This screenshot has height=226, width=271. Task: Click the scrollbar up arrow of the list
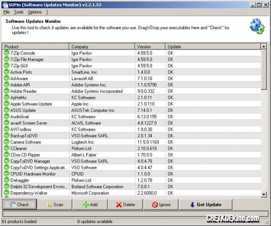[264, 47]
